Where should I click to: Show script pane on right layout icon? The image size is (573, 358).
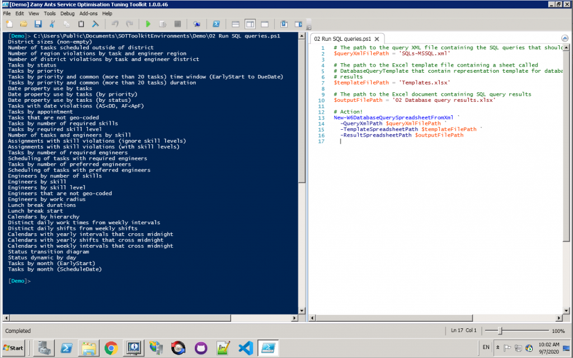pyautogui.click(x=250, y=24)
